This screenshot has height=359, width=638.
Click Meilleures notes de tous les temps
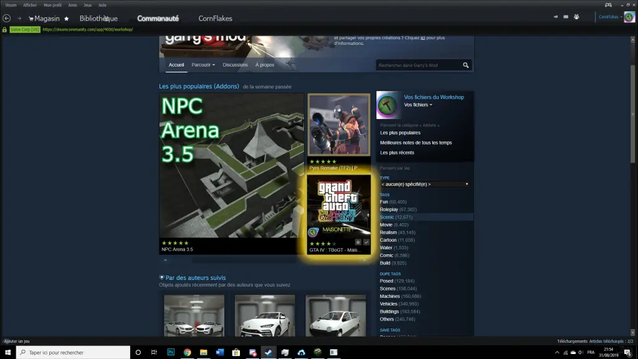point(416,143)
